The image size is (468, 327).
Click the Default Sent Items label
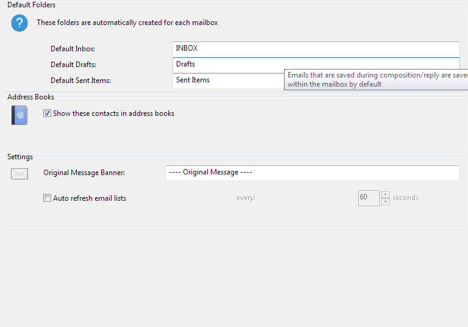(80, 81)
